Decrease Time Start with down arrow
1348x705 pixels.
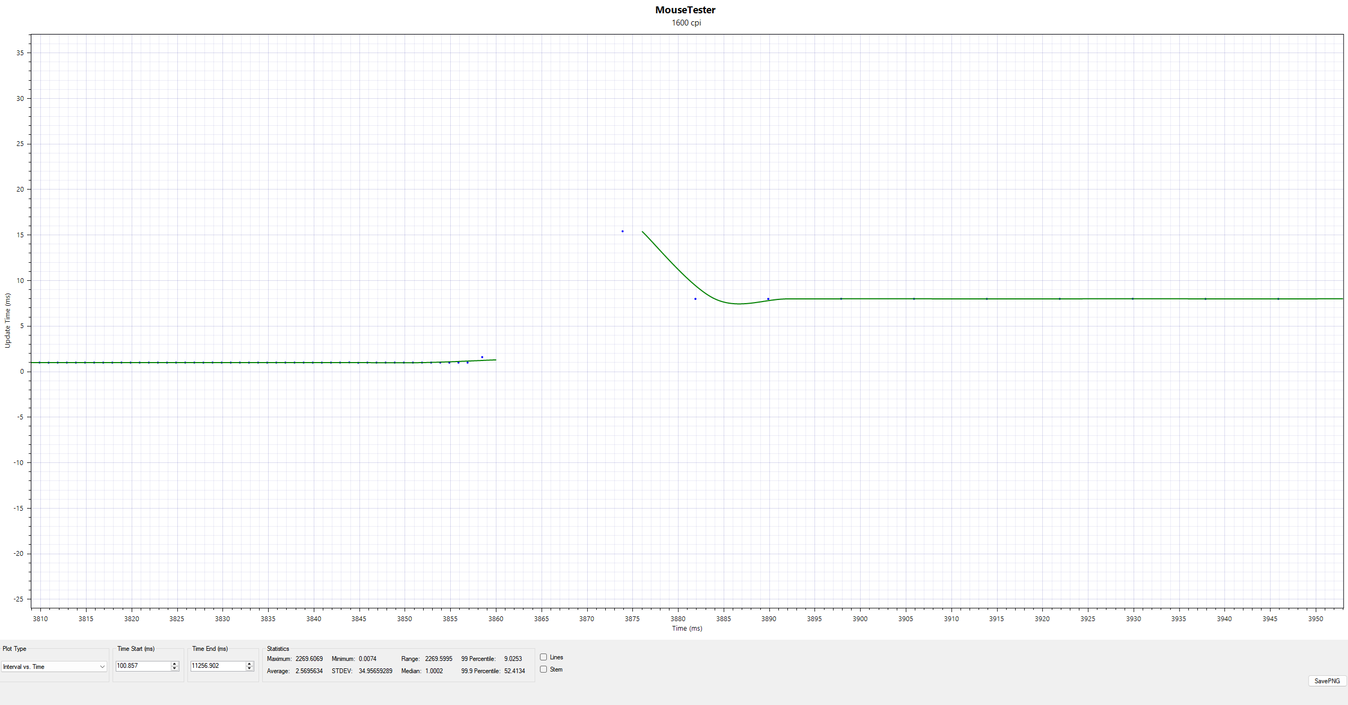pos(175,668)
